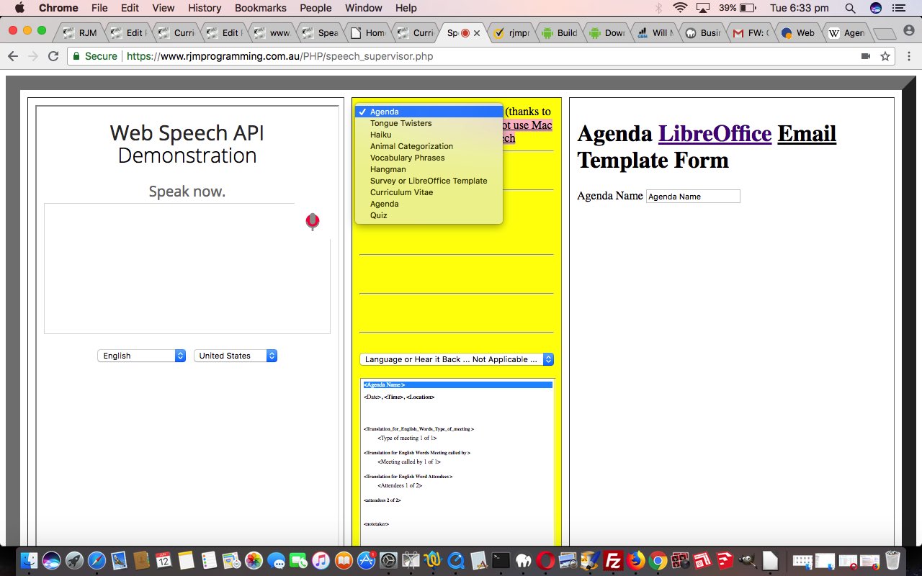Image resolution: width=922 pixels, height=576 pixels.
Task: Open the Language or Hear it Back dropdown
Action: [456, 359]
